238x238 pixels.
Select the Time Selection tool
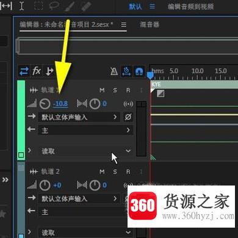click(21, 6)
